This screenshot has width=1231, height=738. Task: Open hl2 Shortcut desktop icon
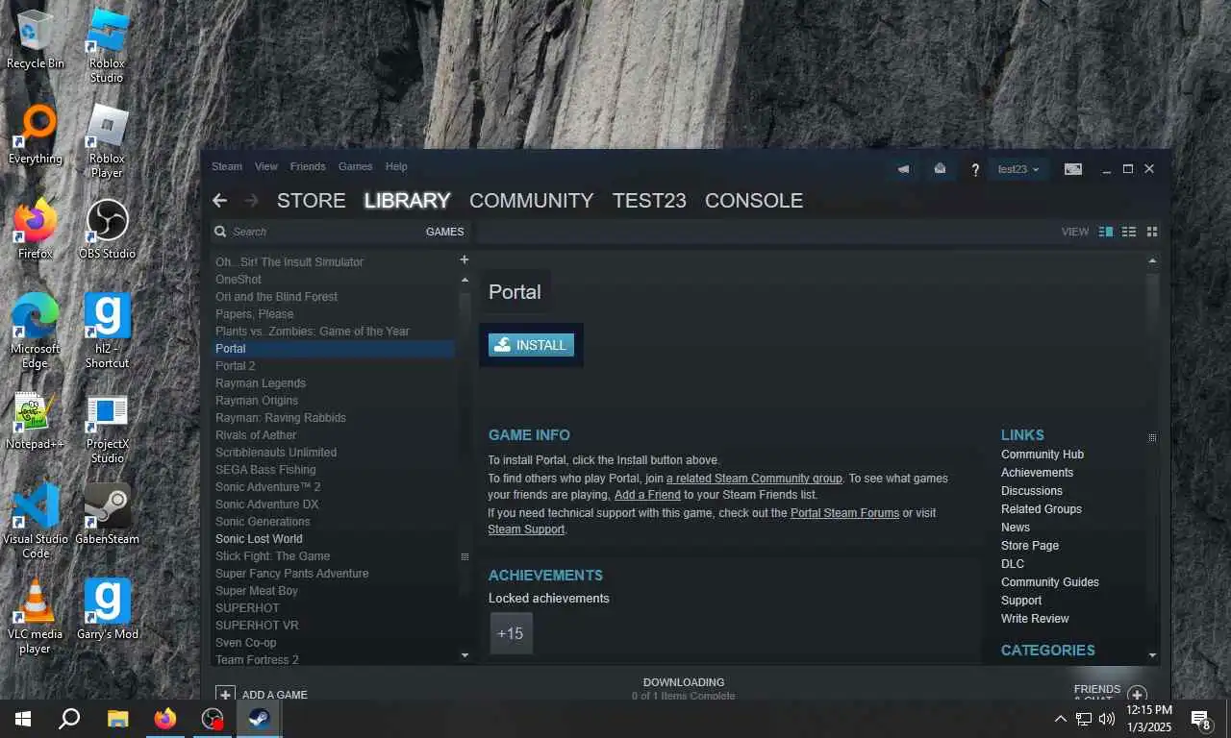[107, 332]
